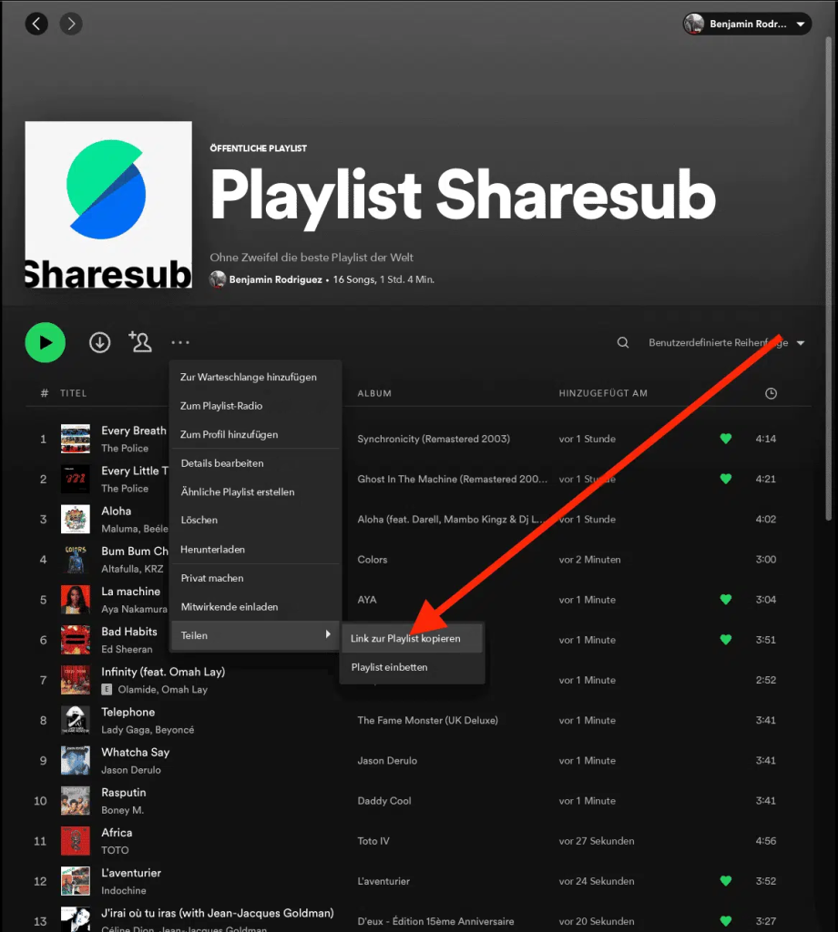Screen dimensions: 838x932
Task: Choose Löschen in the context menu
Action: pyautogui.click(x=255, y=520)
